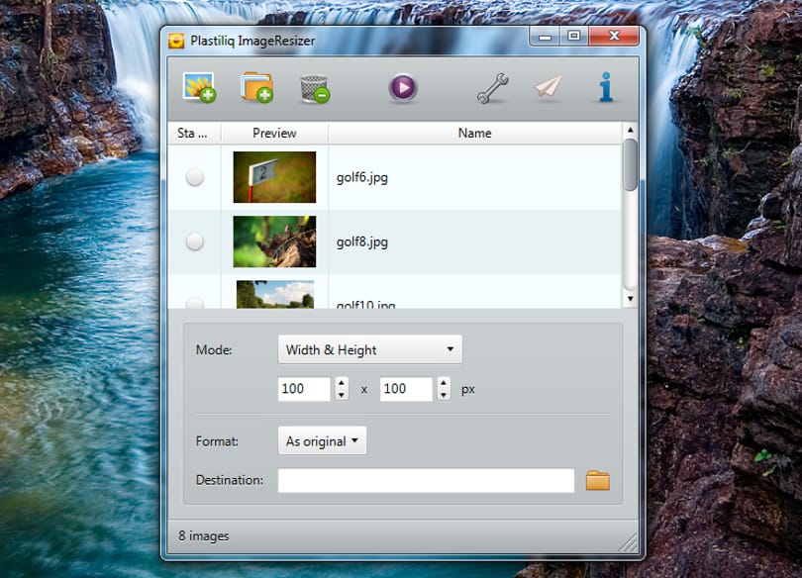The image size is (802, 578).
Task: Open the Mode dropdown showing Width & Height
Action: 369,349
